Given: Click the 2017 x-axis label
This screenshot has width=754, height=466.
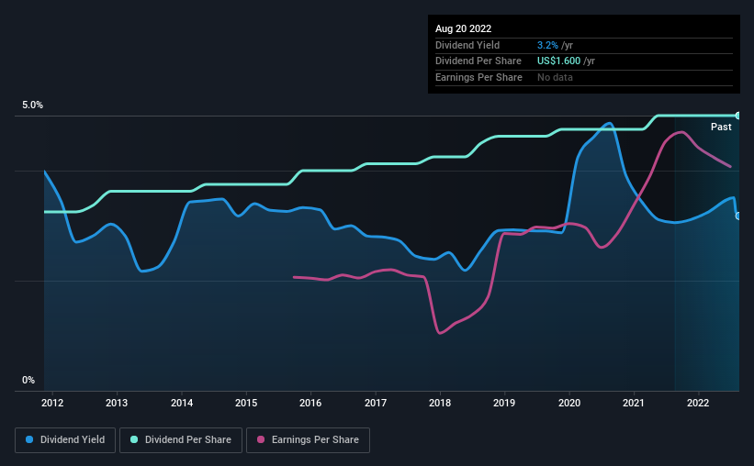Looking at the screenshot, I should (x=376, y=403).
